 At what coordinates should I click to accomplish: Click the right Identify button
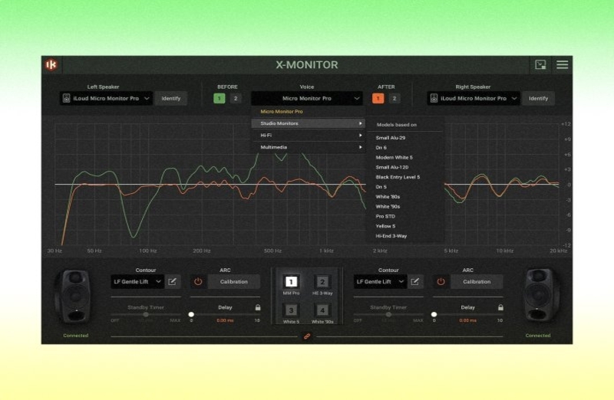539,99
